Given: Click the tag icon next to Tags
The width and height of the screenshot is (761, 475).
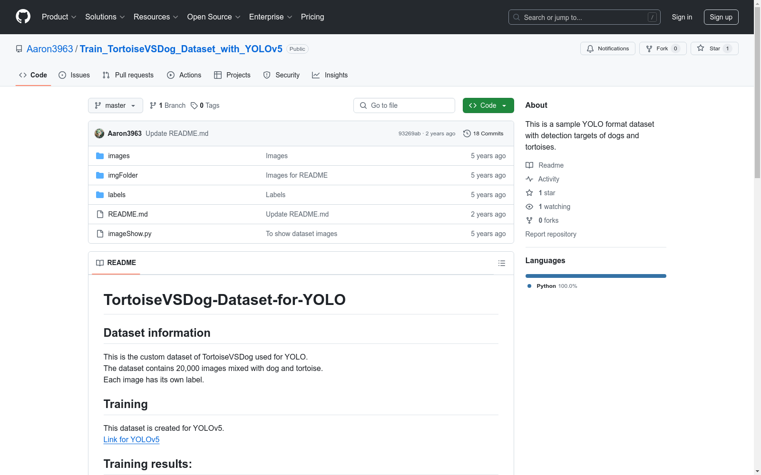Looking at the screenshot, I should 194,105.
